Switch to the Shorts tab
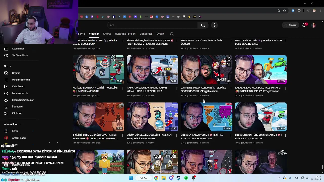324x182 pixels. 107,34
